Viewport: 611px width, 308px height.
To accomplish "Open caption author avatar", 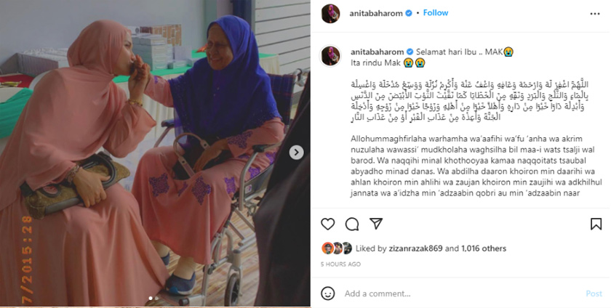I will click(330, 56).
